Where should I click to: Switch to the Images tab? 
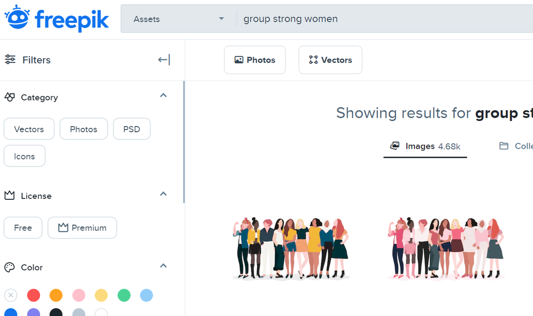[x=425, y=146]
